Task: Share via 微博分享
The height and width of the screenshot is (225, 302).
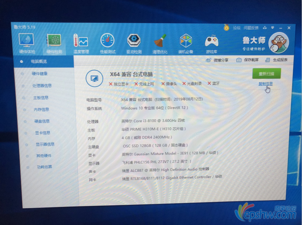Action: (217, 60)
